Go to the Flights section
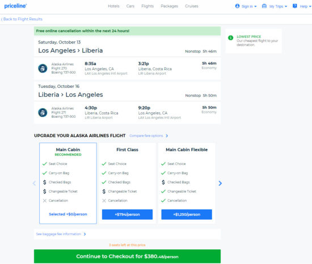The image size is (312, 264). [147, 6]
